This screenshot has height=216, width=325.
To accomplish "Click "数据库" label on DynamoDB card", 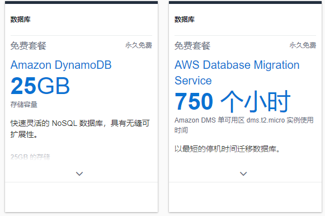I will tap(21, 20).
